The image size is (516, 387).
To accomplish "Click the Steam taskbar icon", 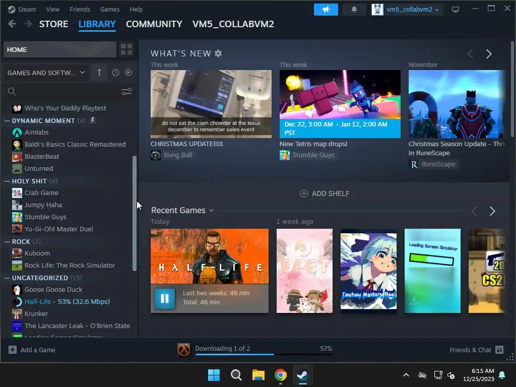I will click(302, 375).
